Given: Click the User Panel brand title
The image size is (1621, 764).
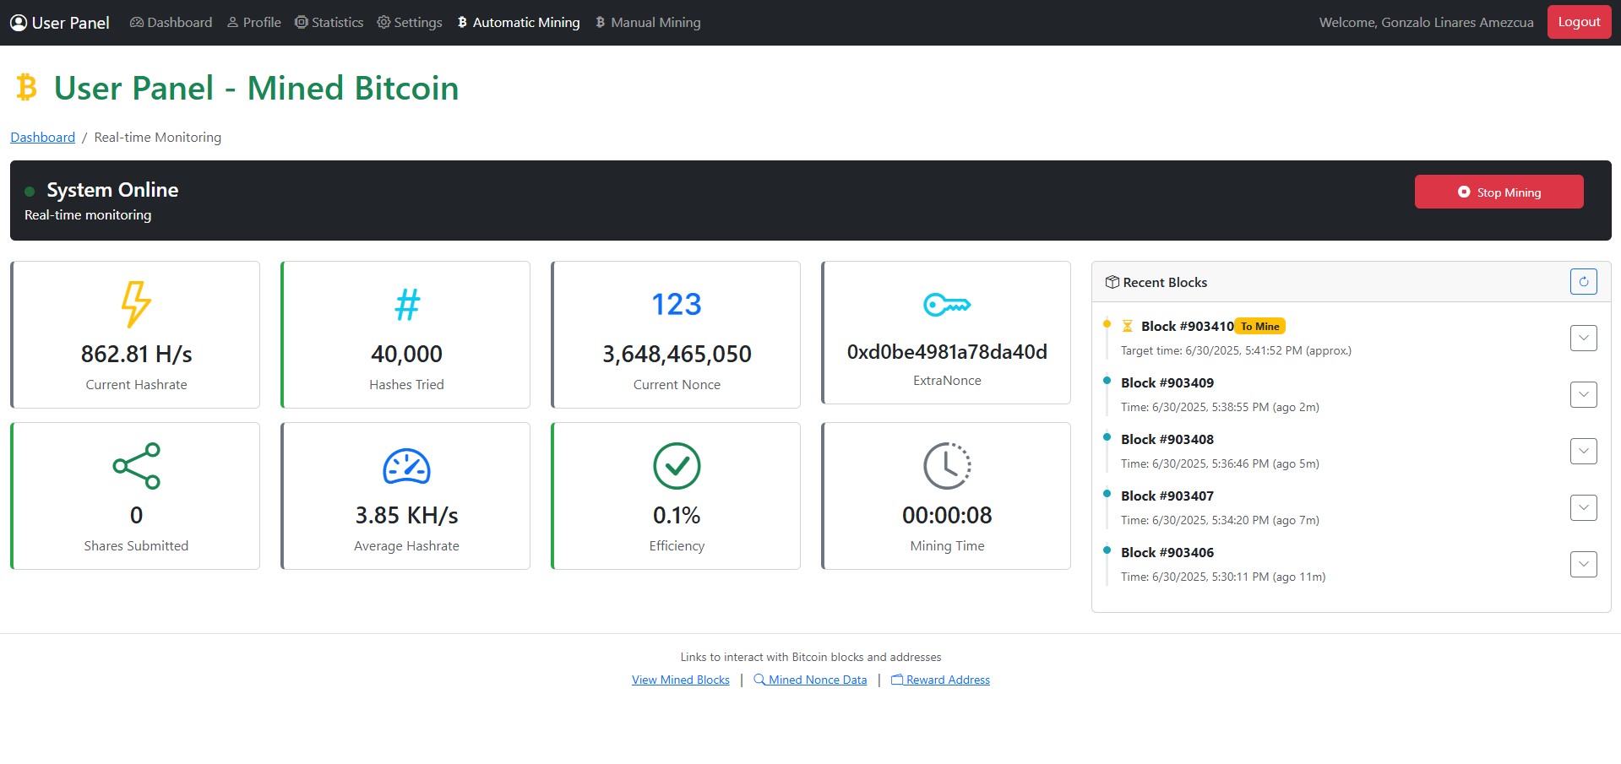Looking at the screenshot, I should [x=71, y=23].
